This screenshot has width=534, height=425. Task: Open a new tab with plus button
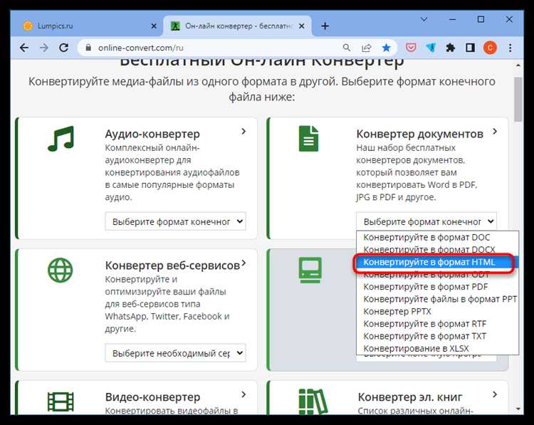325,26
